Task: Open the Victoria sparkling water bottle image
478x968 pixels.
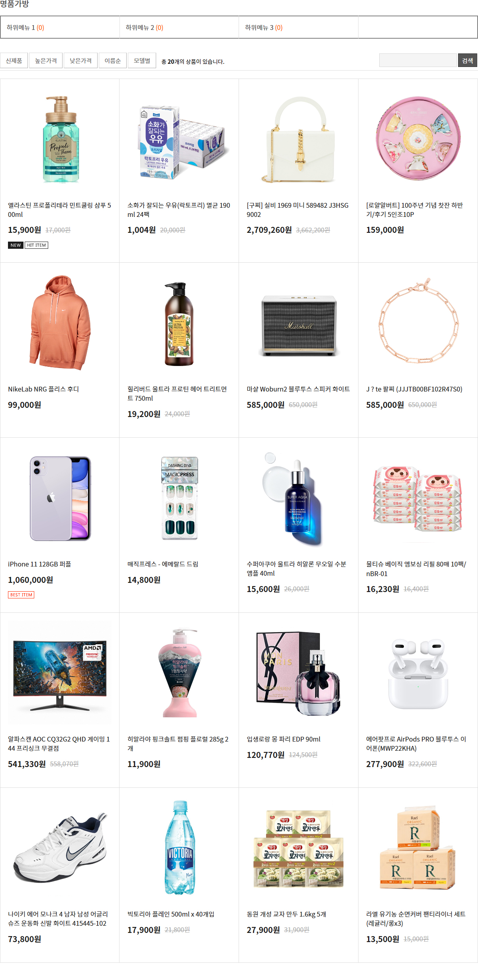Action: tap(179, 848)
